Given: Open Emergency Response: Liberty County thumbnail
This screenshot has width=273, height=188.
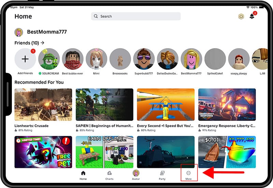Looking at the screenshot, I should [x=227, y=105].
